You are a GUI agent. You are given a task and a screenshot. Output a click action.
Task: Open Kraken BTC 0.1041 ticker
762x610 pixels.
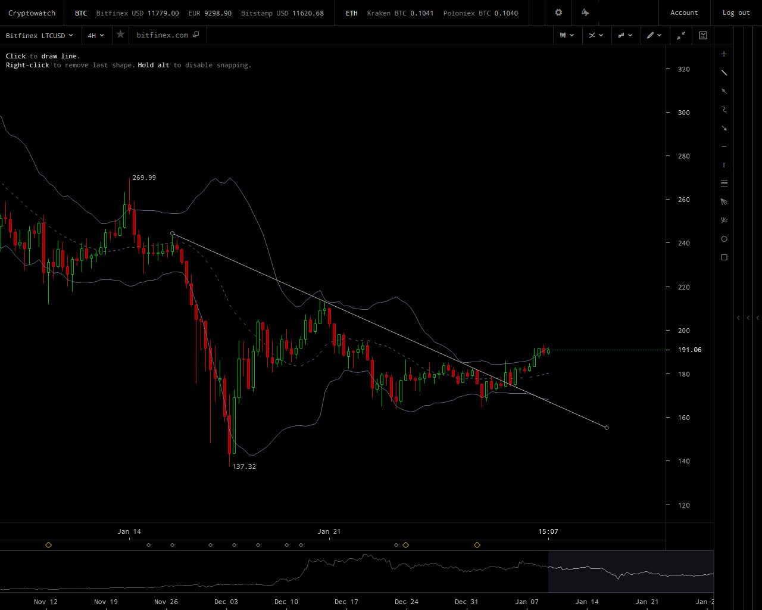[400, 13]
